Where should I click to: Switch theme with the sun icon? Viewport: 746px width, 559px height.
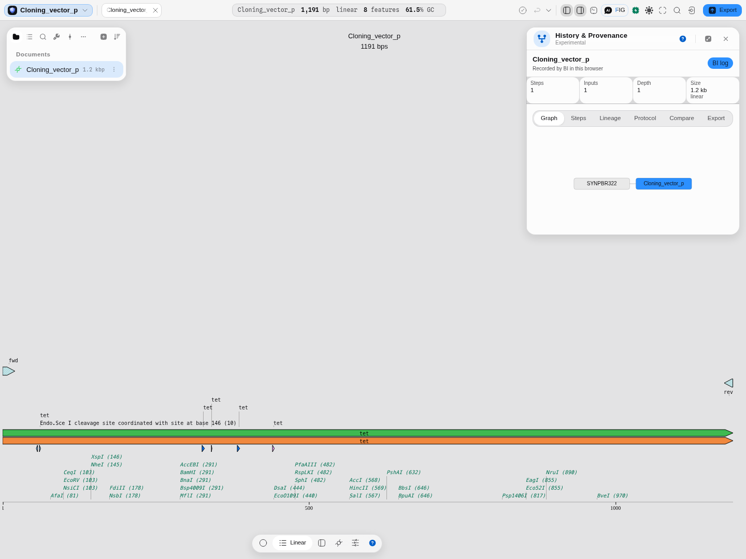[x=649, y=10]
